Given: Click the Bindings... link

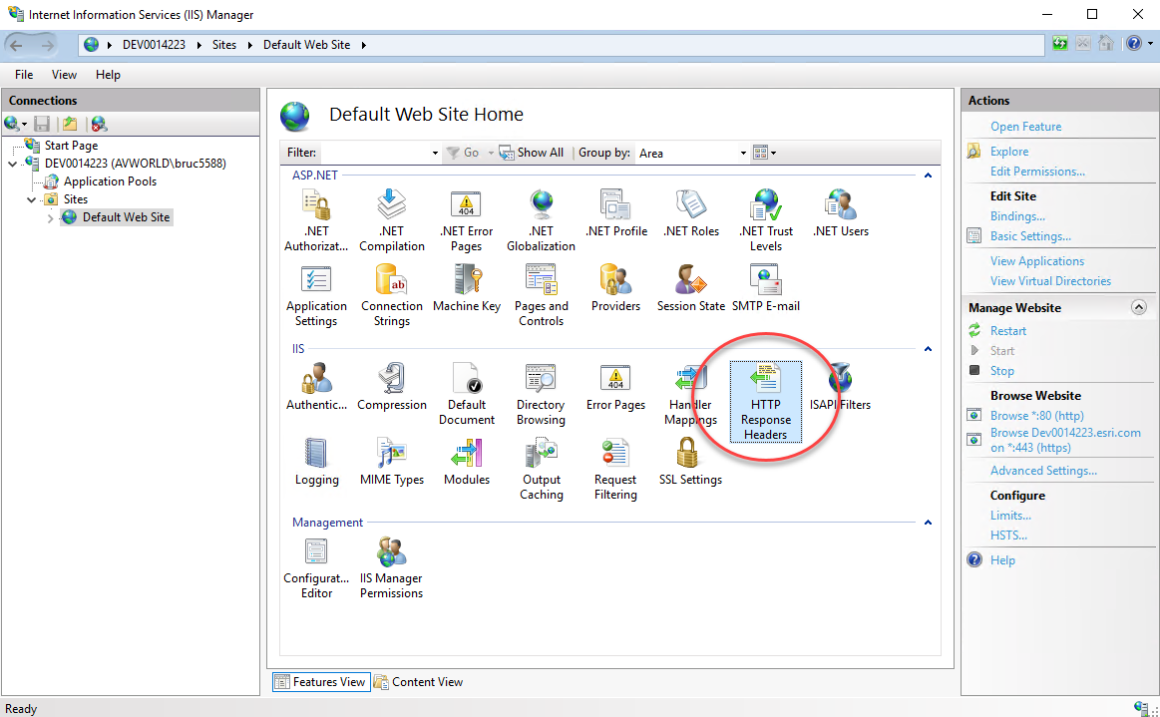Looking at the screenshot, I should 1017,216.
